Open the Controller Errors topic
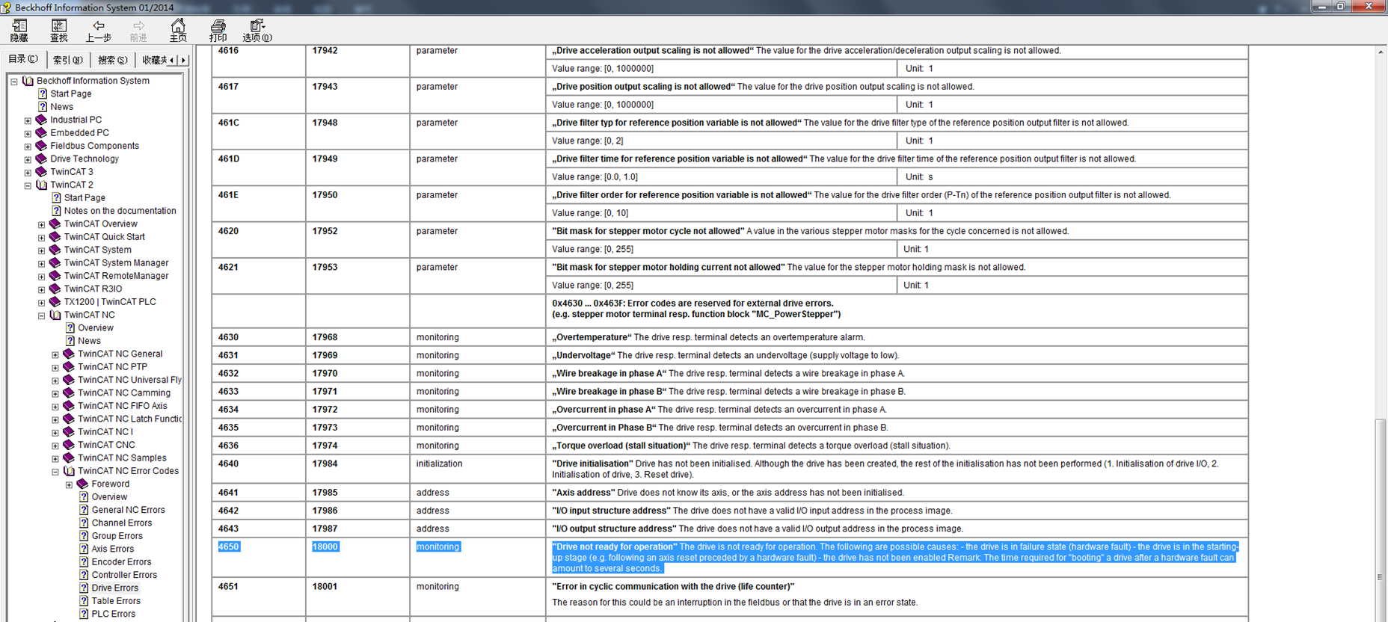Screen dimensions: 1388x622 coord(124,575)
